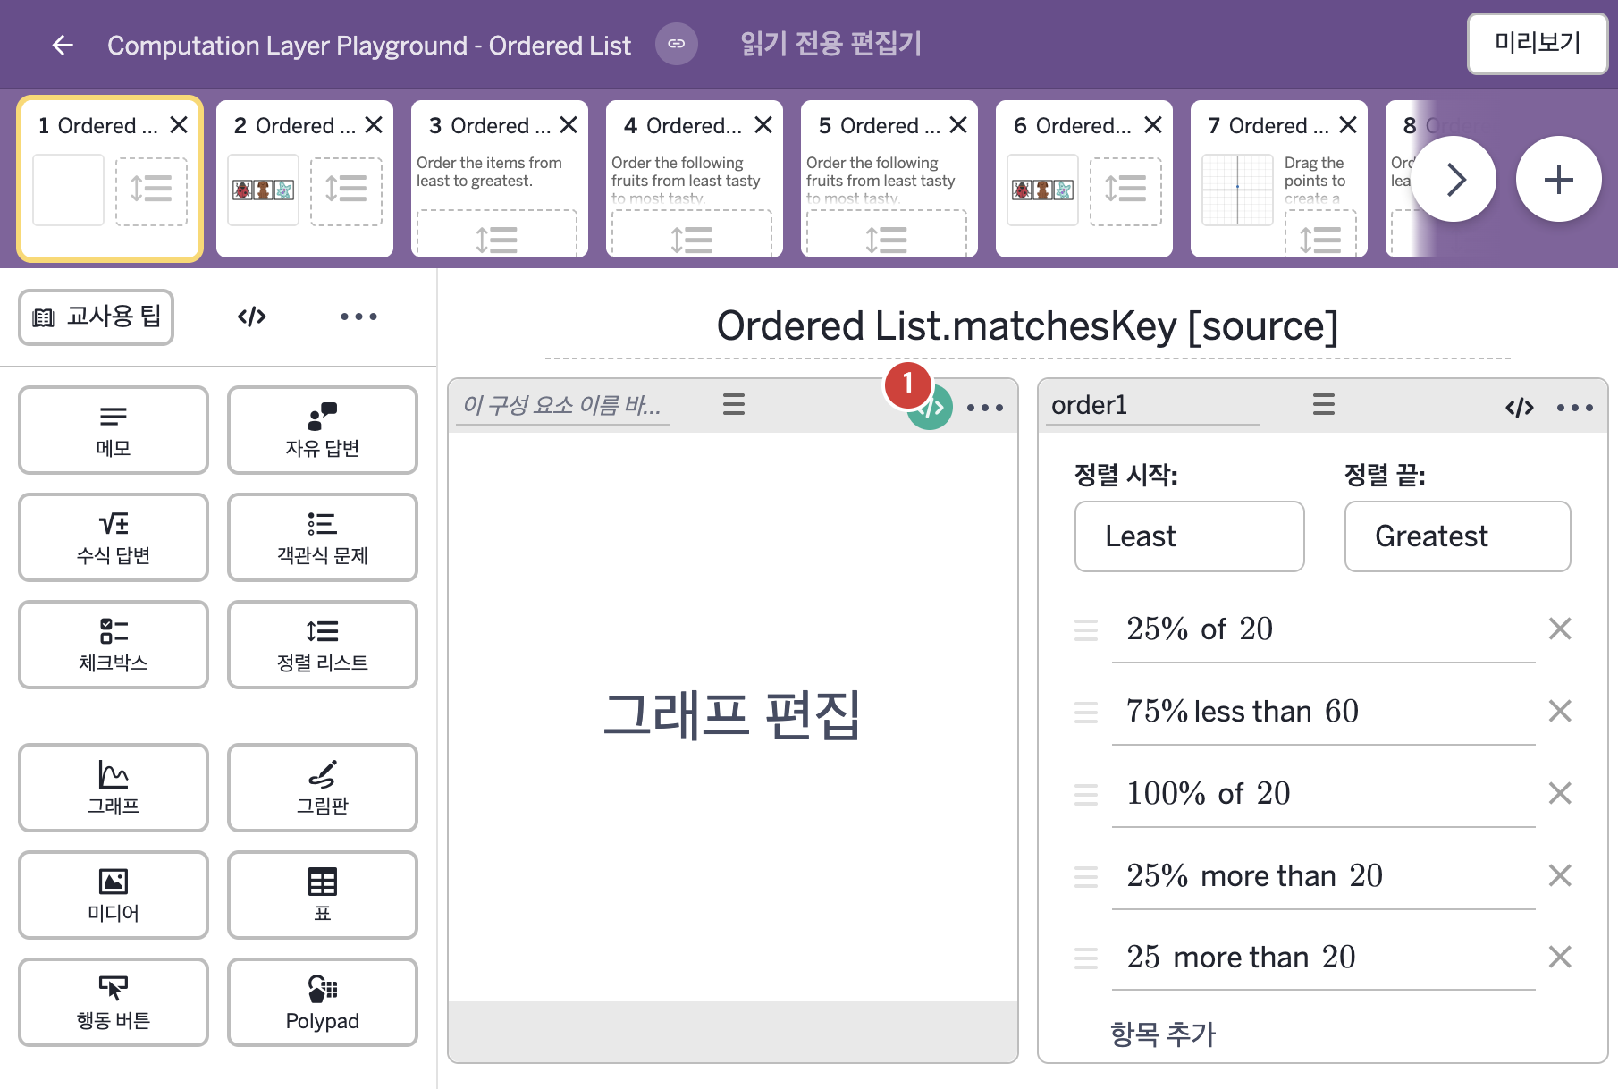This screenshot has width=1618, height=1089.
Task: Remove the item 100% of 20
Action: click(x=1560, y=793)
